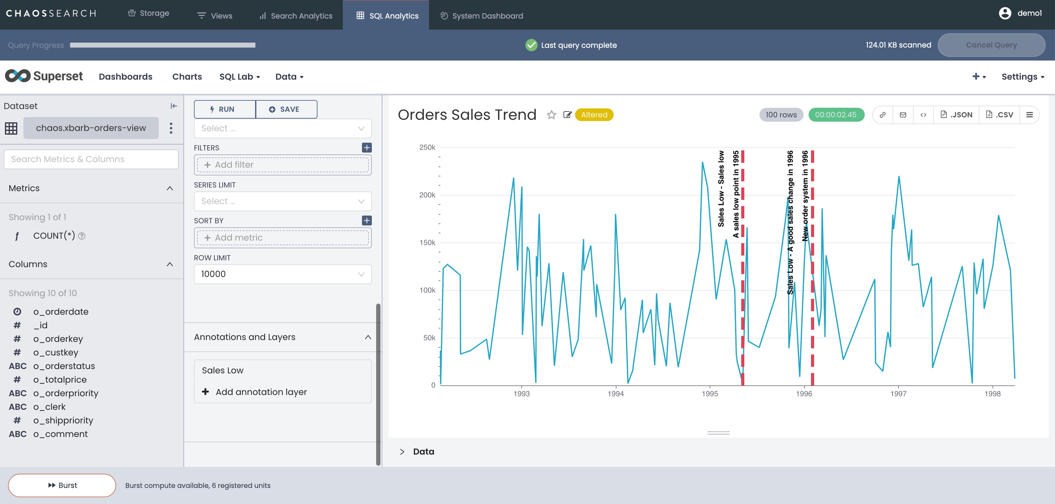
Task: Select the SQL Analytics tab
Action: point(386,15)
